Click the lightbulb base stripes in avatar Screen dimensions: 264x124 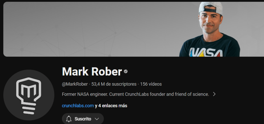[29, 109]
